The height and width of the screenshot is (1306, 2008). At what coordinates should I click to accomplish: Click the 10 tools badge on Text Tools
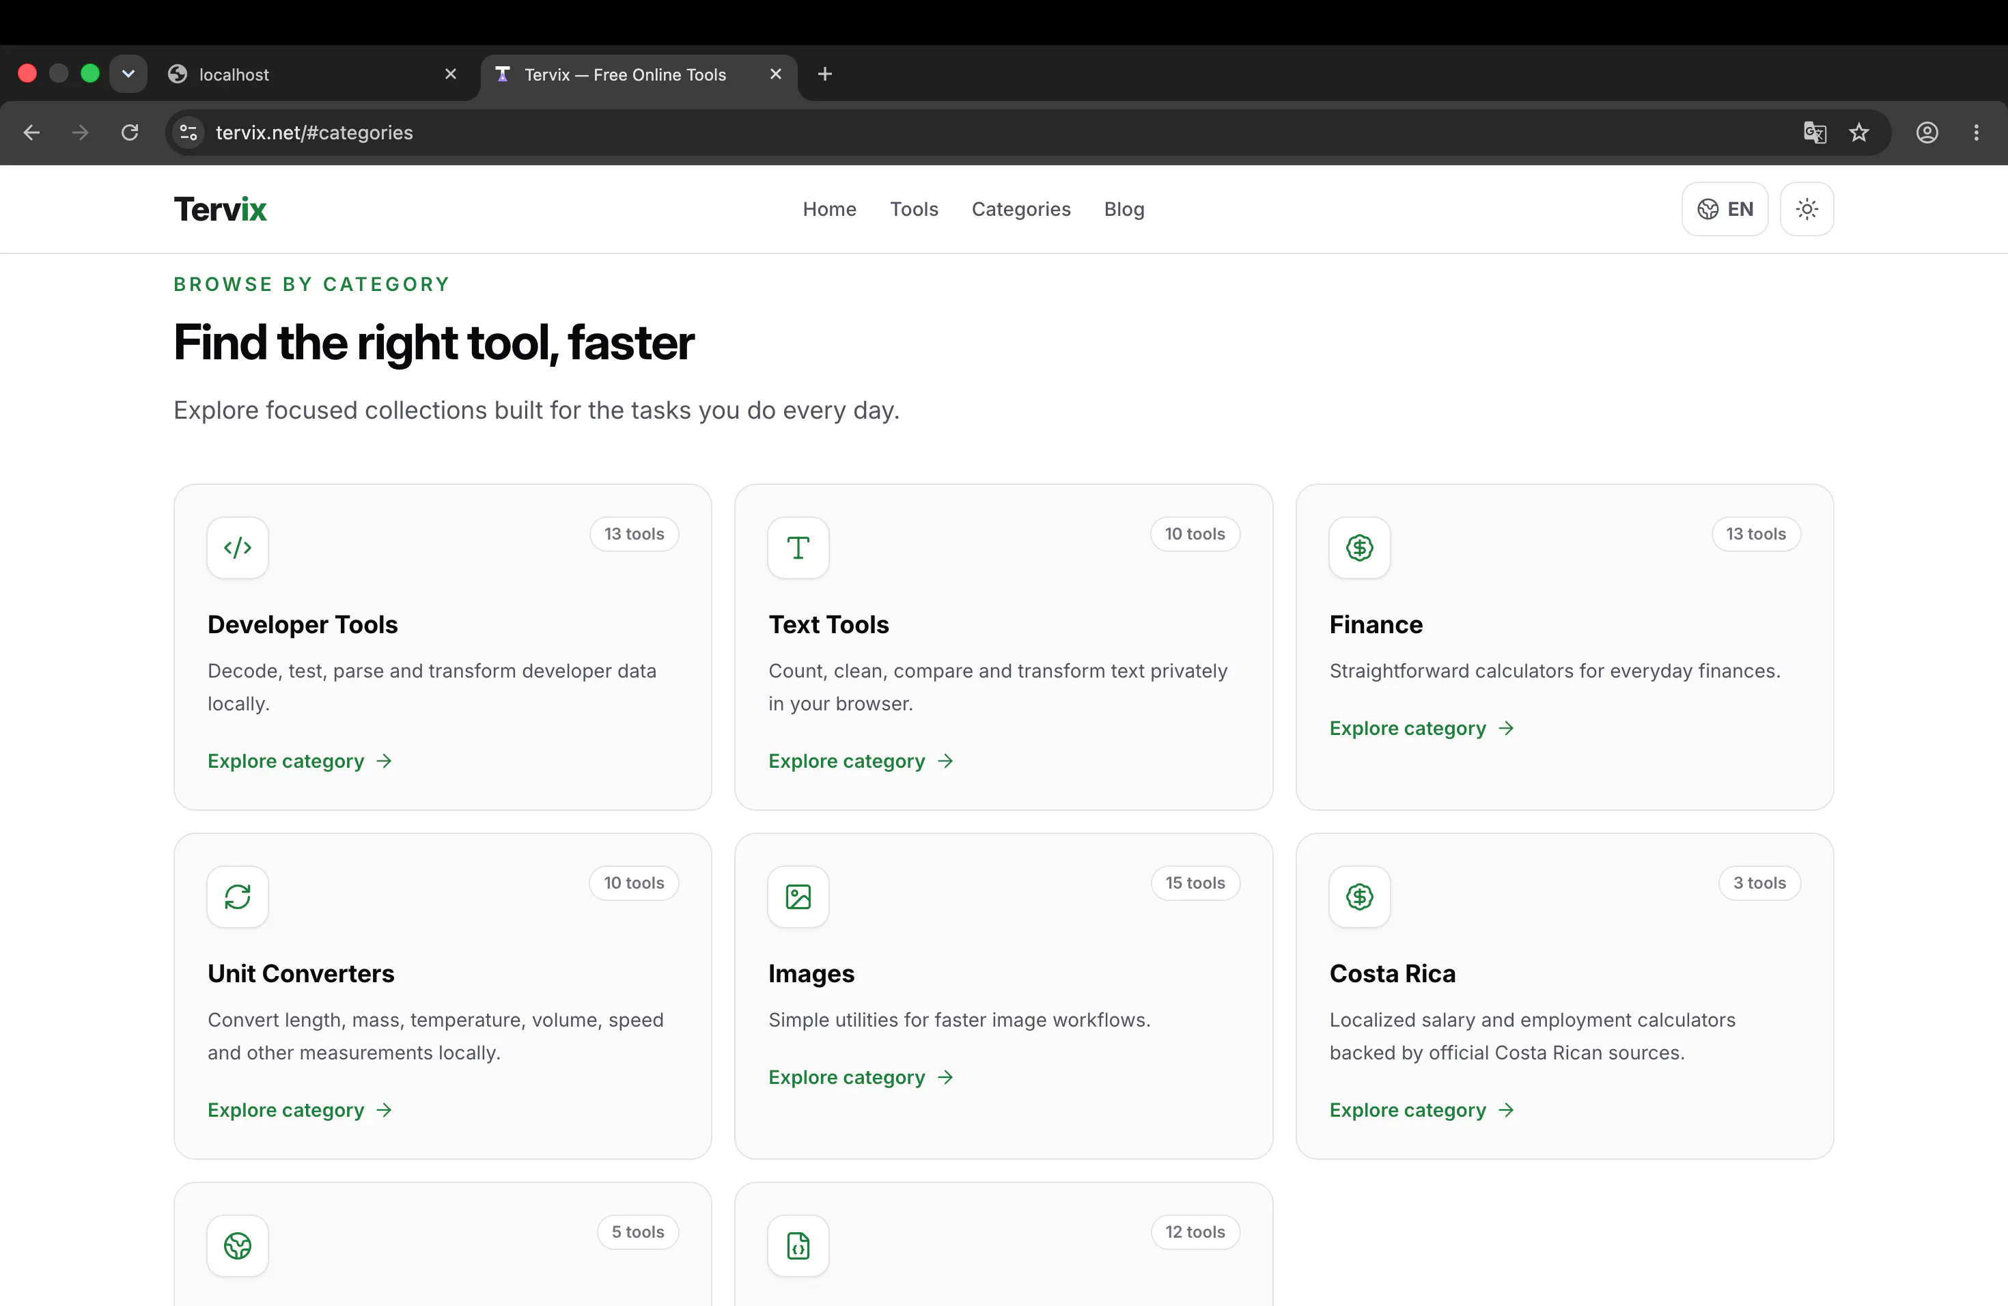pyautogui.click(x=1195, y=534)
